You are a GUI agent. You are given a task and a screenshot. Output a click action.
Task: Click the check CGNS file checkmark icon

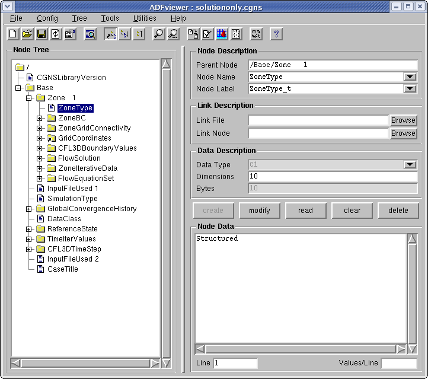(x=207, y=34)
